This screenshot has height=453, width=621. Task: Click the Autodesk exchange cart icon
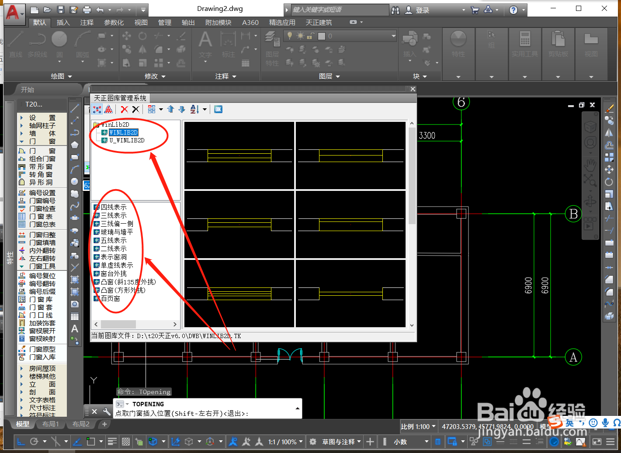click(475, 10)
